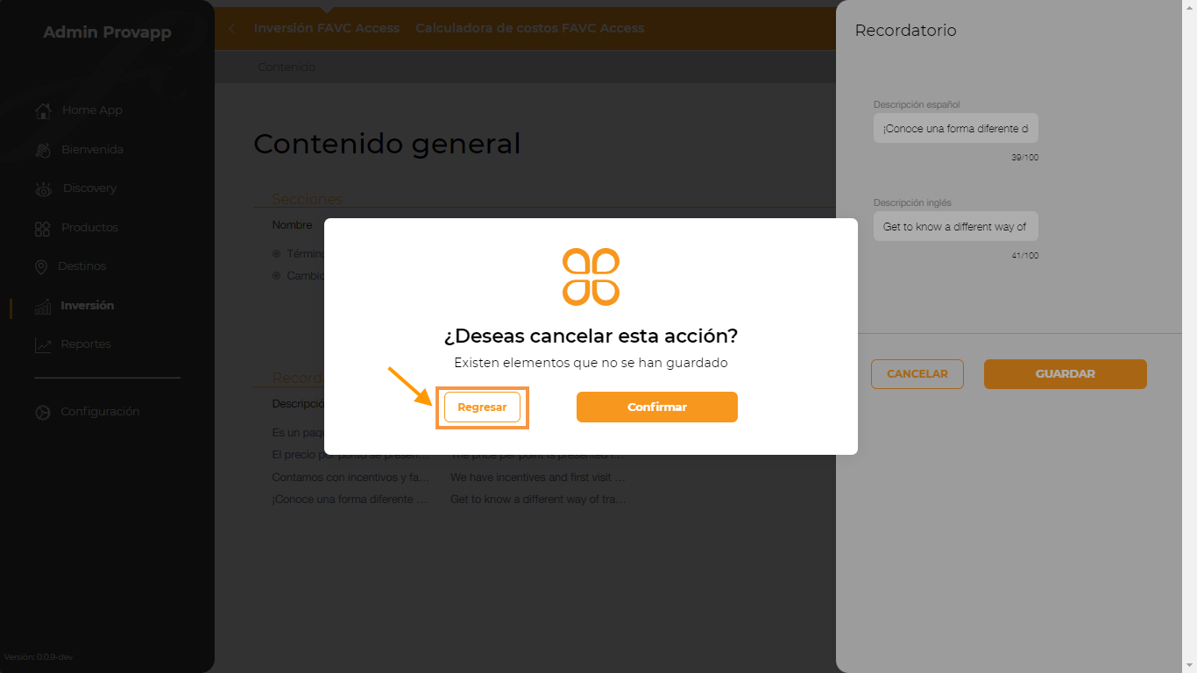
Task: Click the CANCELAR button in Recordatorio panel
Action: (x=917, y=374)
